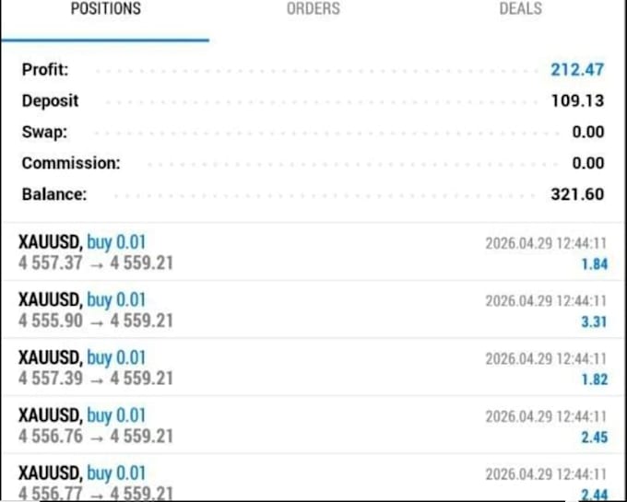Image resolution: width=627 pixels, height=502 pixels.
Task: Select the Profit value 212.47
Action: [577, 70]
